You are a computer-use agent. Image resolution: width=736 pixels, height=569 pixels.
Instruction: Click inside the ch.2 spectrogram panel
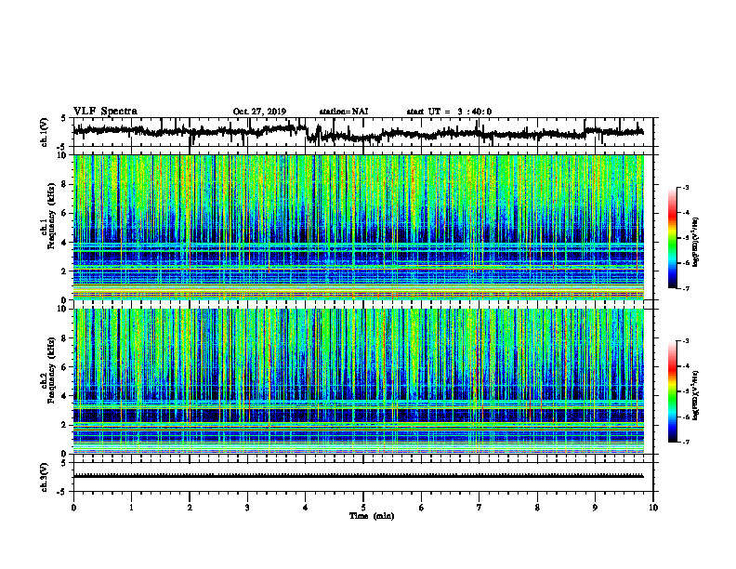tap(359, 381)
